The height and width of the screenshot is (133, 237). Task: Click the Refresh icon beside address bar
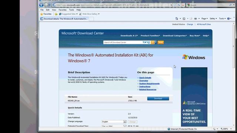(179, 5)
